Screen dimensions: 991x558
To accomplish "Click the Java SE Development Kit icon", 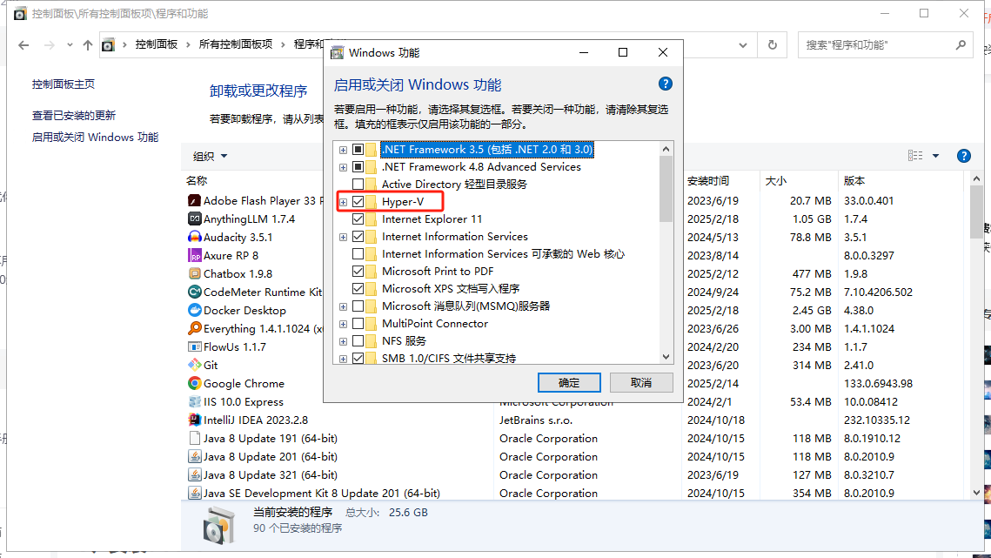I will 195,494.
